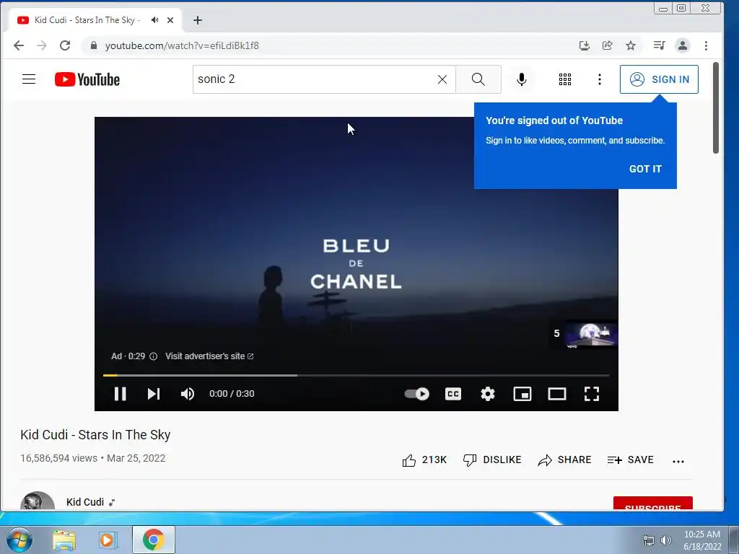Click Chrome taskbar icon

[x=154, y=540]
